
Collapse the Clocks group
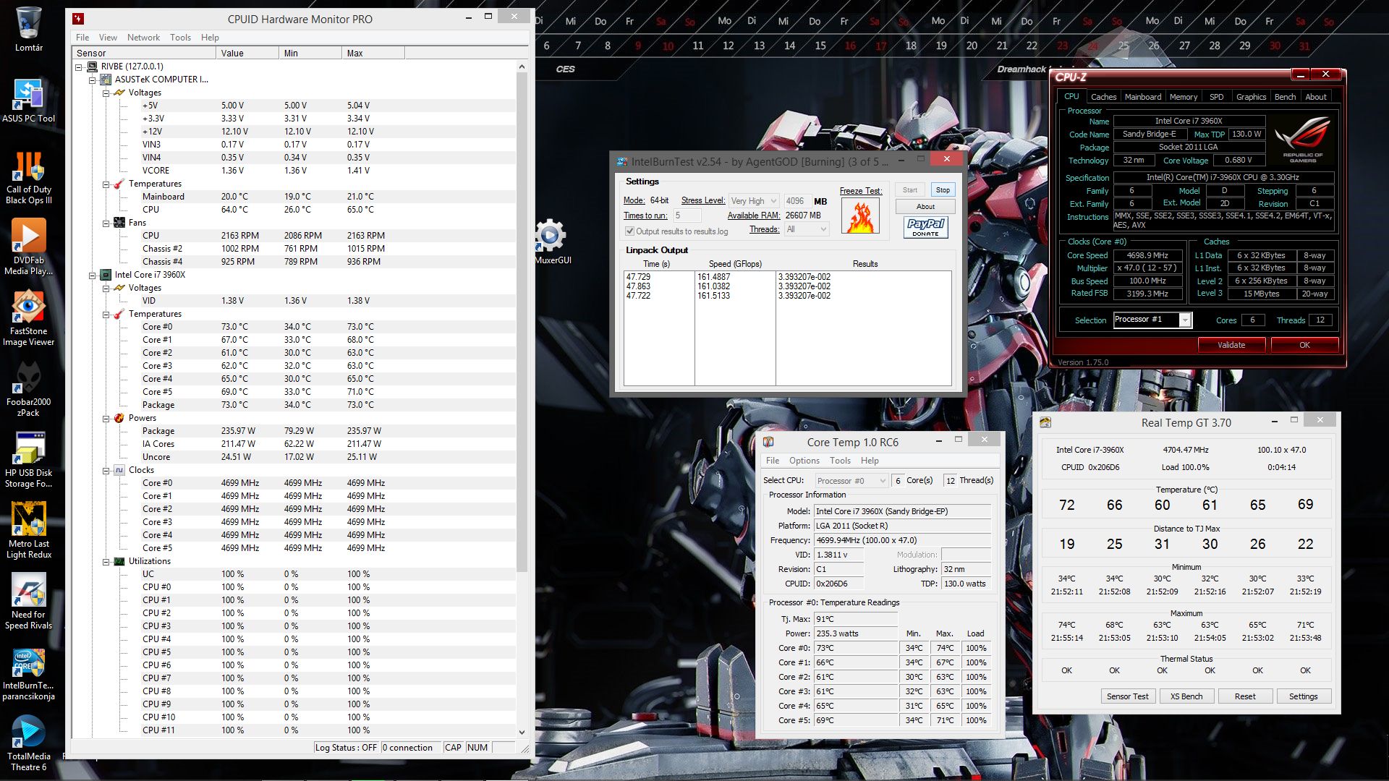[x=106, y=470]
